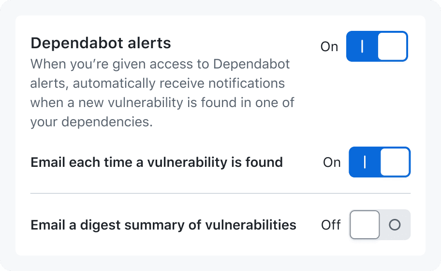This screenshot has width=441, height=271.
Task: Select the Dependabot alerts heading
Action: [101, 43]
